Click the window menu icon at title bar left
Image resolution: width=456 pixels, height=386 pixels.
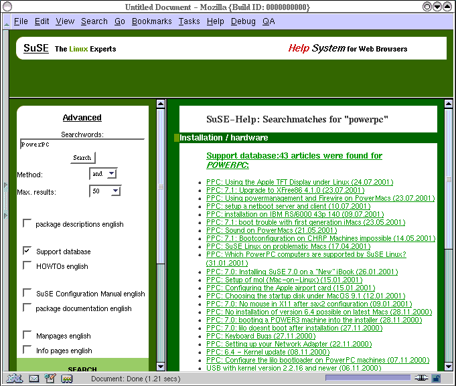coord(7,7)
